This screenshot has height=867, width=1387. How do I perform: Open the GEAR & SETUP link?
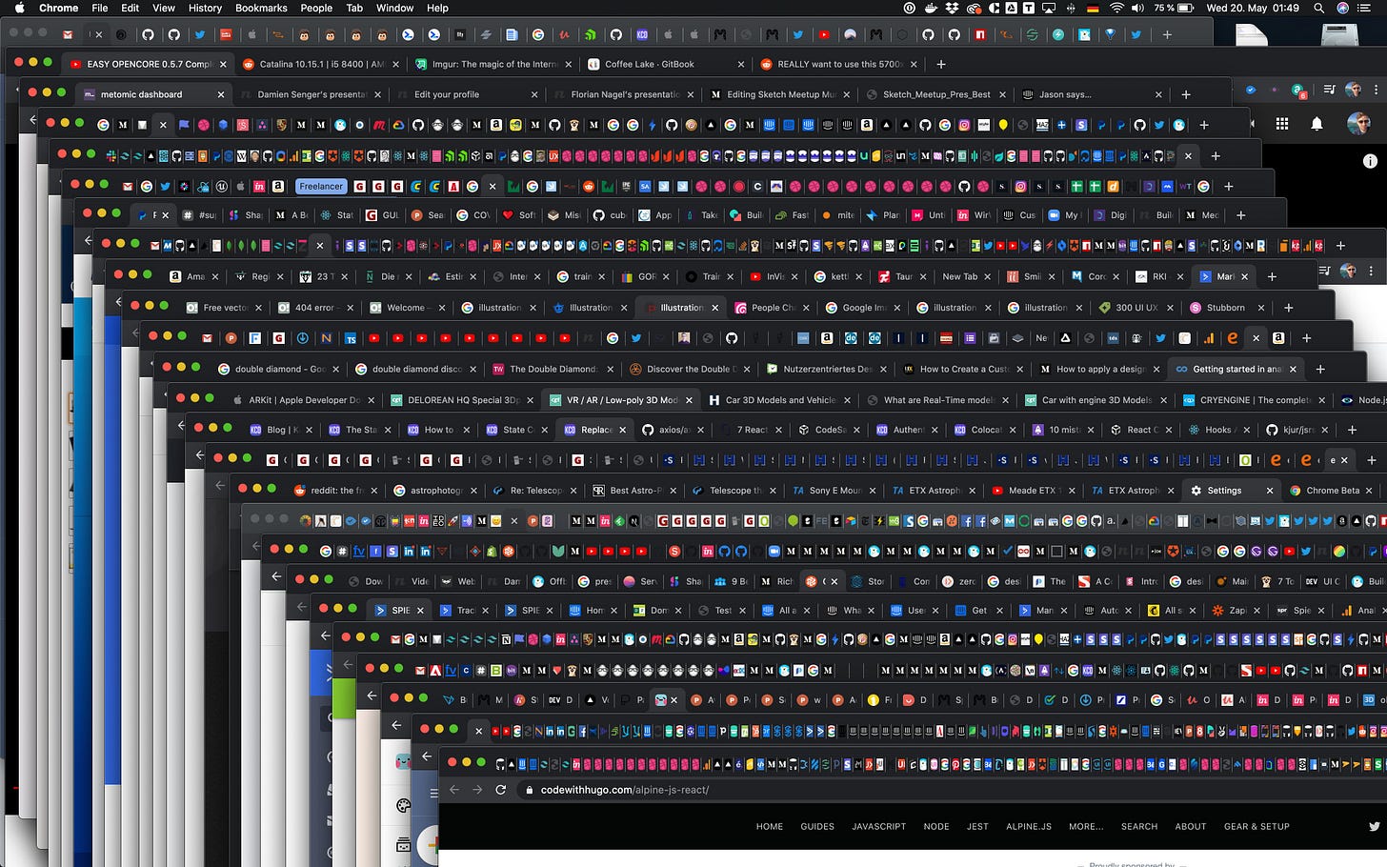tap(1256, 826)
